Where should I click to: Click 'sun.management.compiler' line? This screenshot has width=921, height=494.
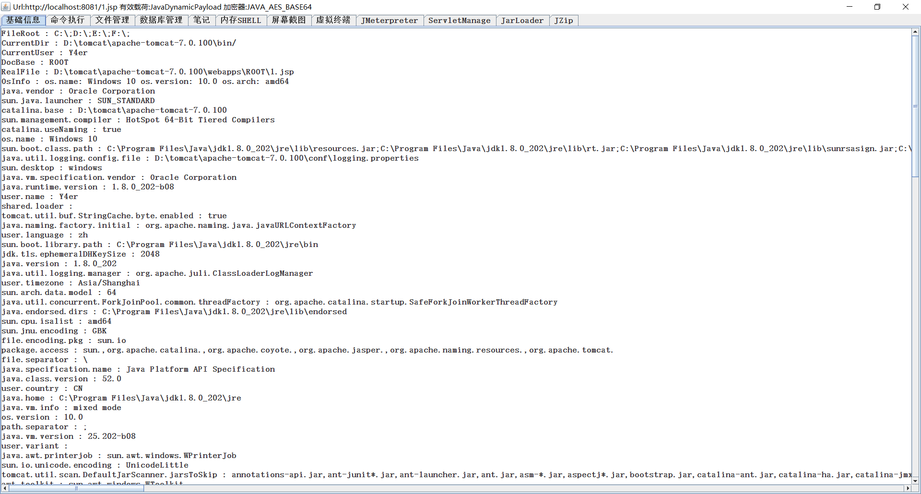pyautogui.click(x=138, y=120)
